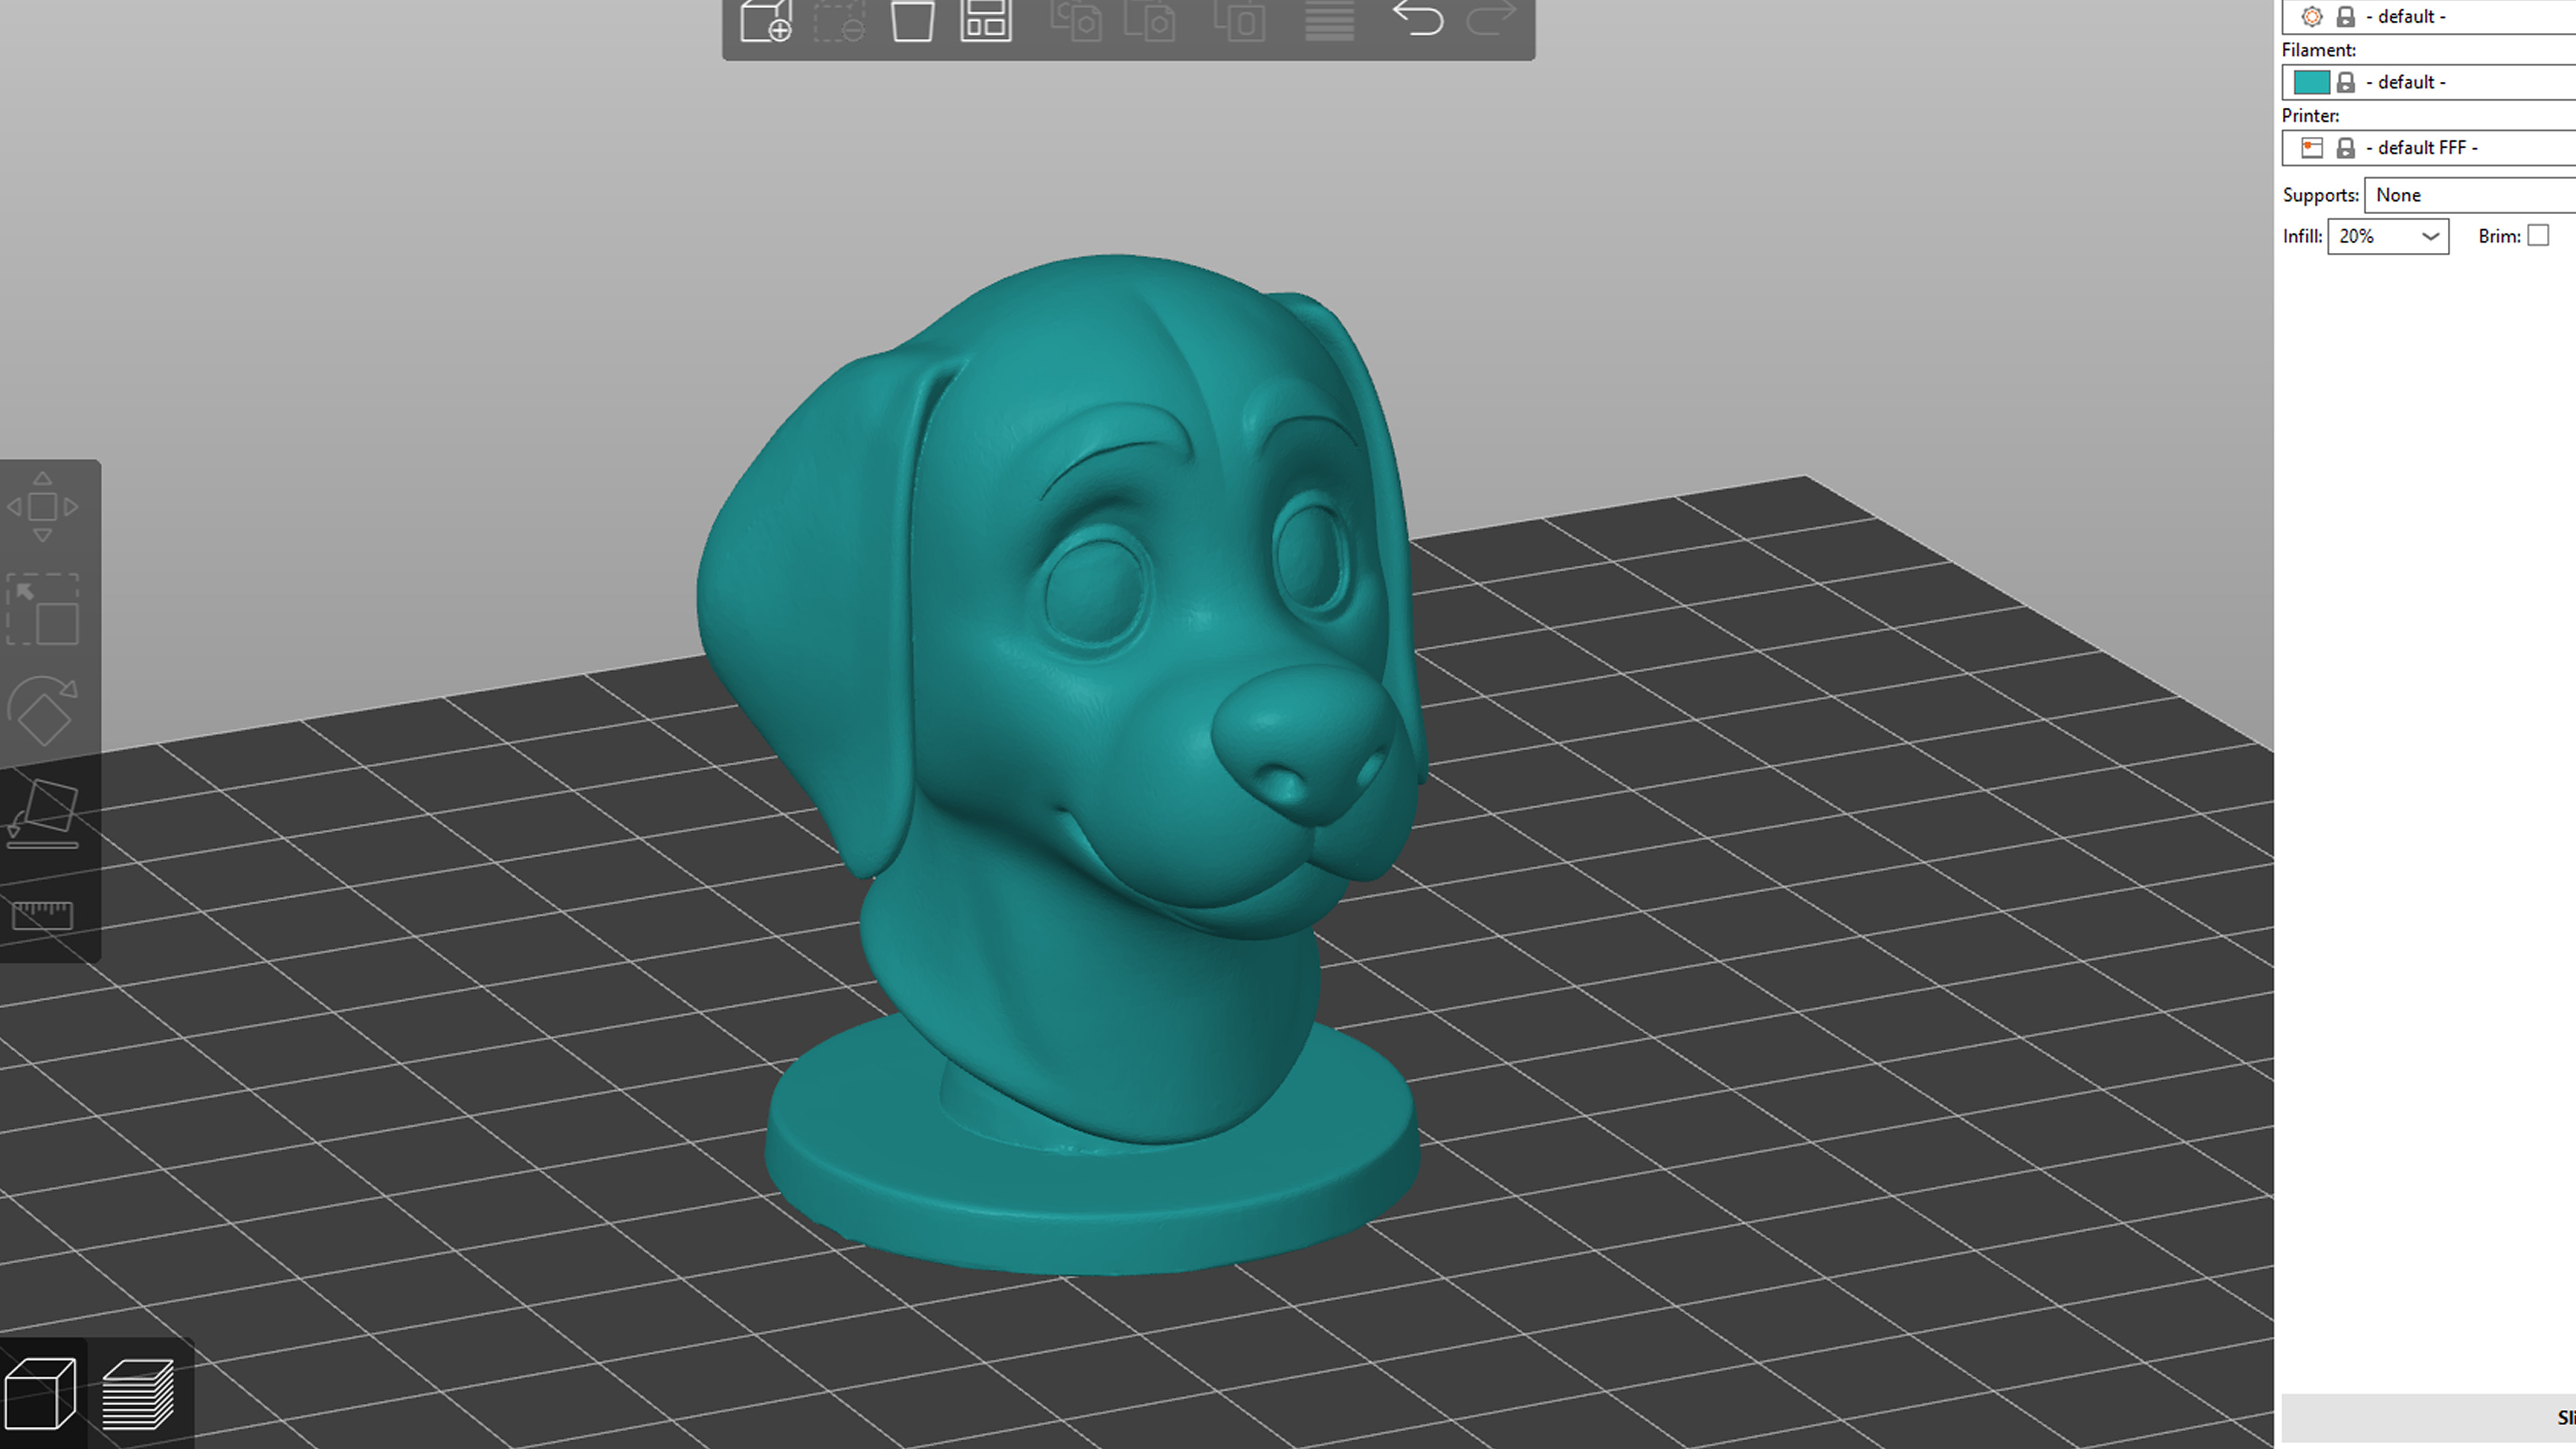Select the Scale gizmo tool
2576x1449 pixels.
42,609
